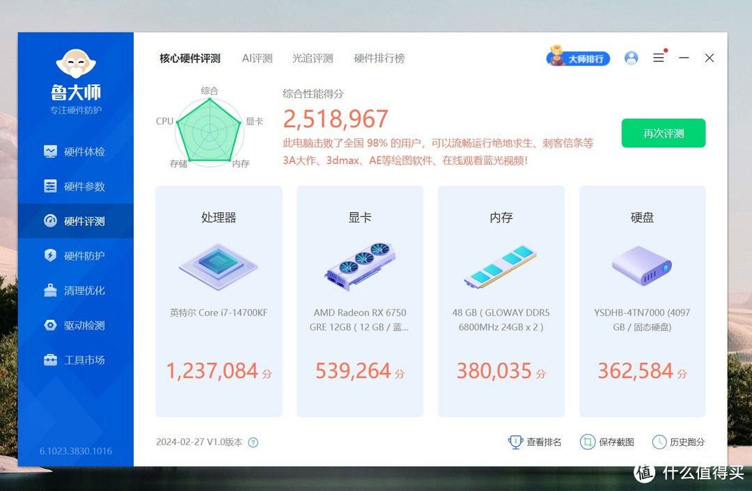The width and height of the screenshot is (752, 491).
Task: Click 保存截图 crop icon
Action: pos(588,442)
